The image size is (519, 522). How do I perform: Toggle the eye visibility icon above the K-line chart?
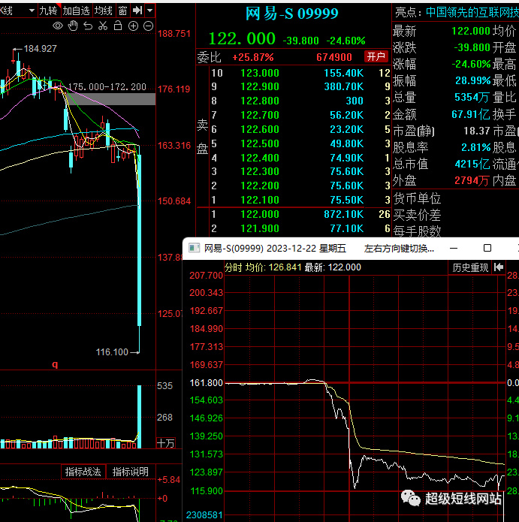point(58,26)
